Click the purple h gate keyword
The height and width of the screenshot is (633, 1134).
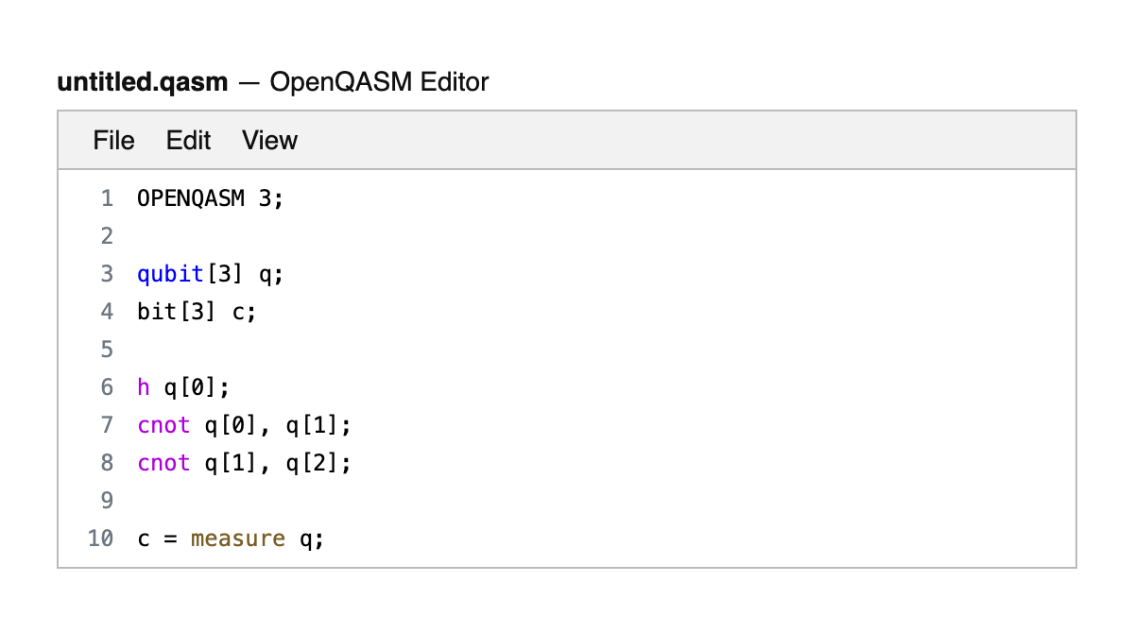click(x=144, y=387)
